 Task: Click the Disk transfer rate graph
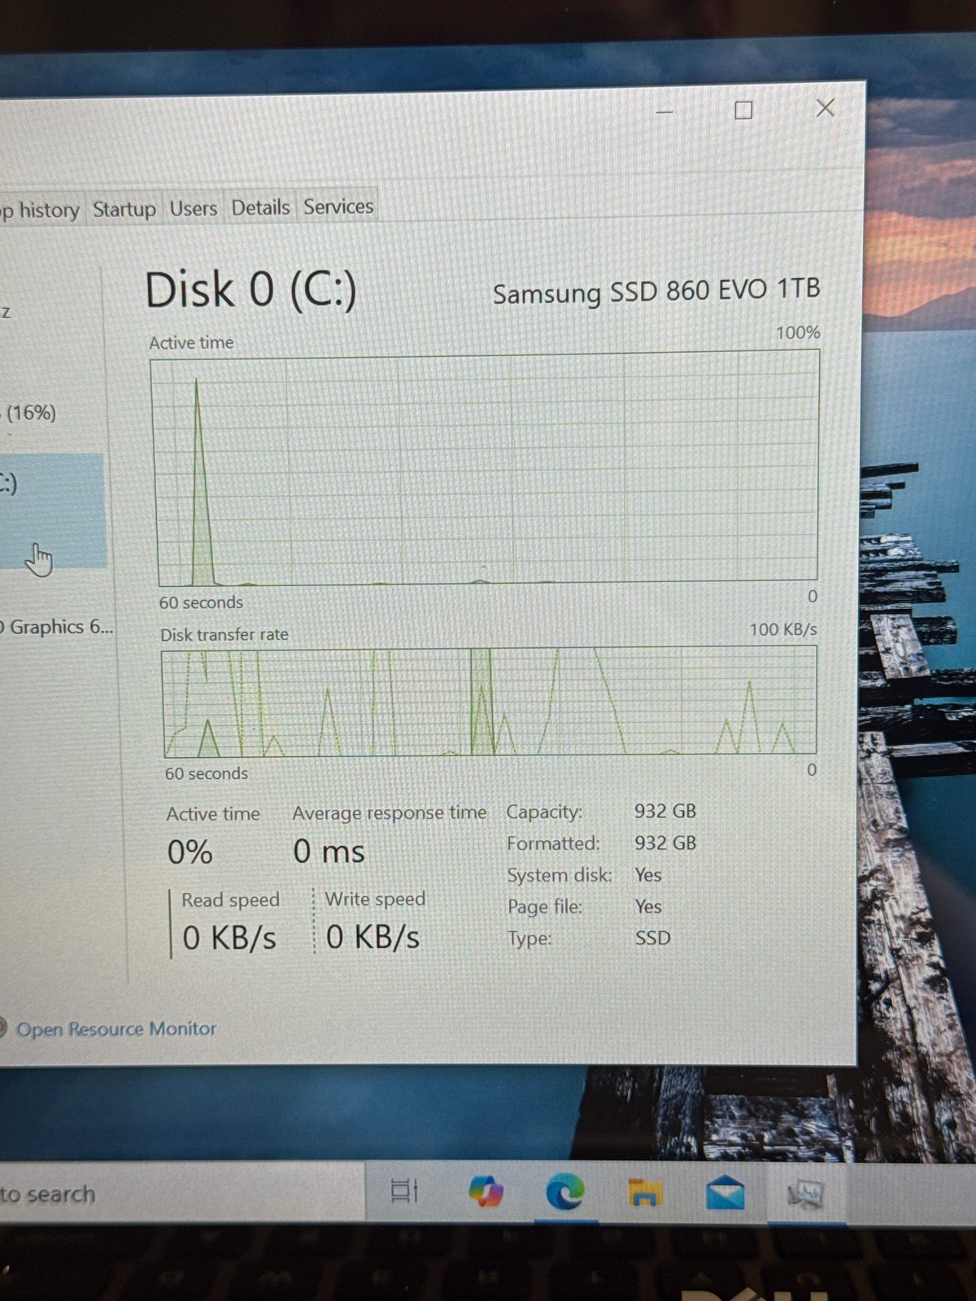coord(490,701)
